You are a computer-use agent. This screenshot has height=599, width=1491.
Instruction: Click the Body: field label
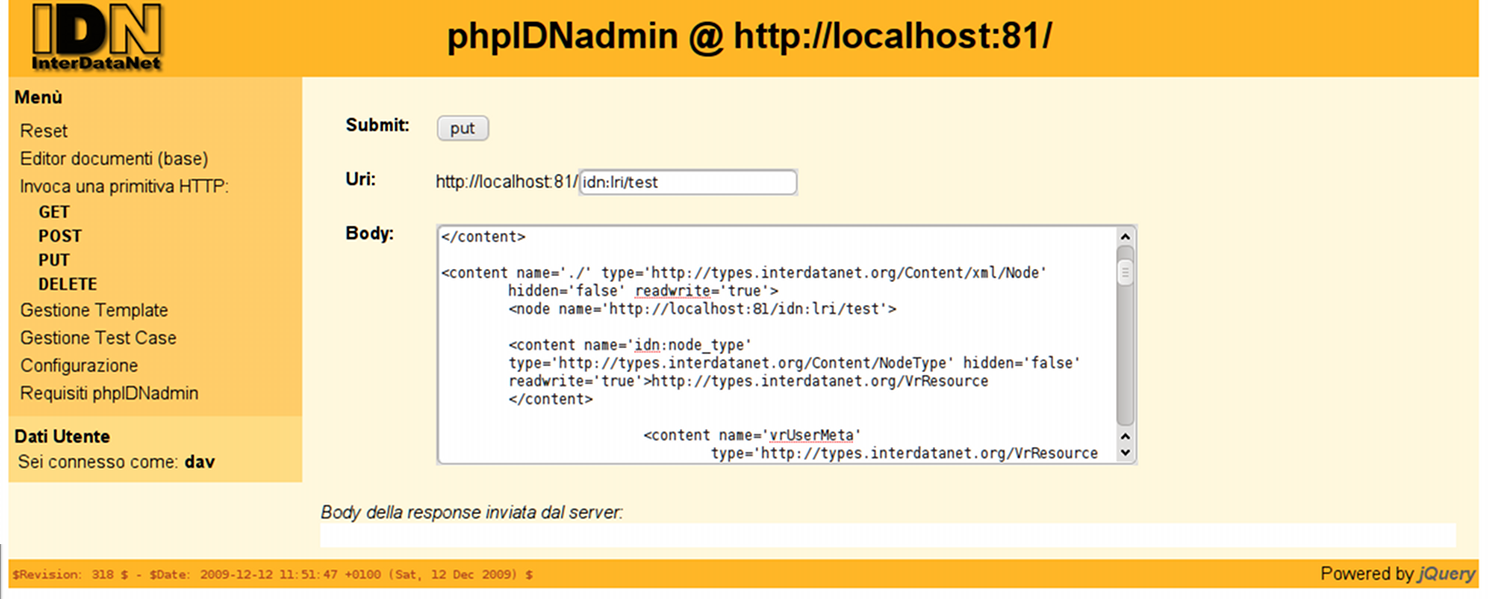[369, 233]
